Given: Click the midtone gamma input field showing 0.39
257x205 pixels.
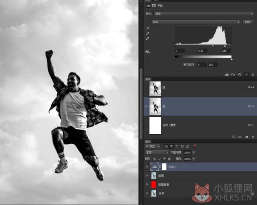Looking at the screenshot, I should point(202,51).
